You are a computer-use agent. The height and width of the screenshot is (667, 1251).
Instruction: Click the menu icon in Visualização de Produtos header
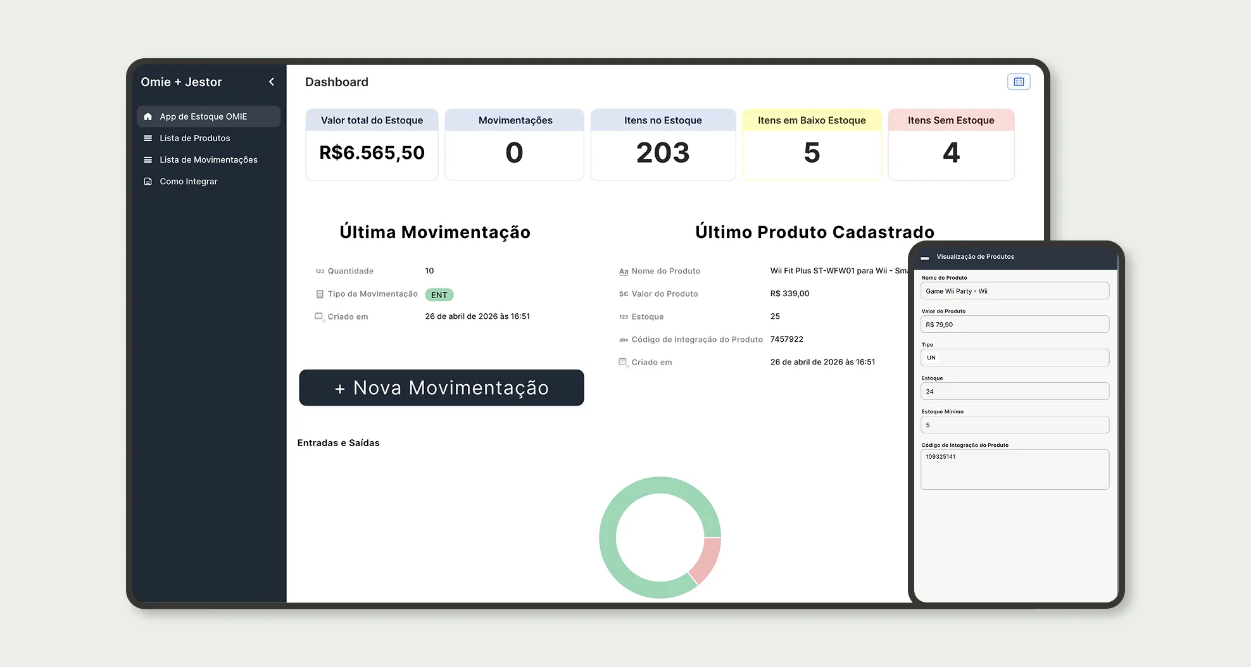(924, 257)
